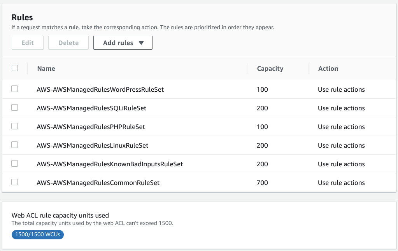Image resolution: width=398 pixels, height=251 pixels.
Task: Click "Use rule actions" in the WordPressRuleSet row
Action: 341,89
